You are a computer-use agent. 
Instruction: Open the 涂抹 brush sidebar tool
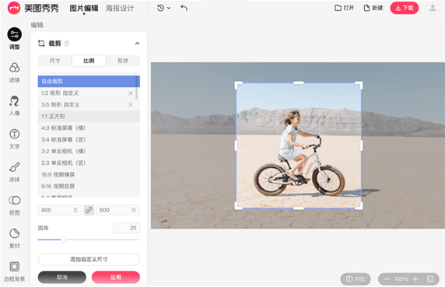[x=15, y=172]
